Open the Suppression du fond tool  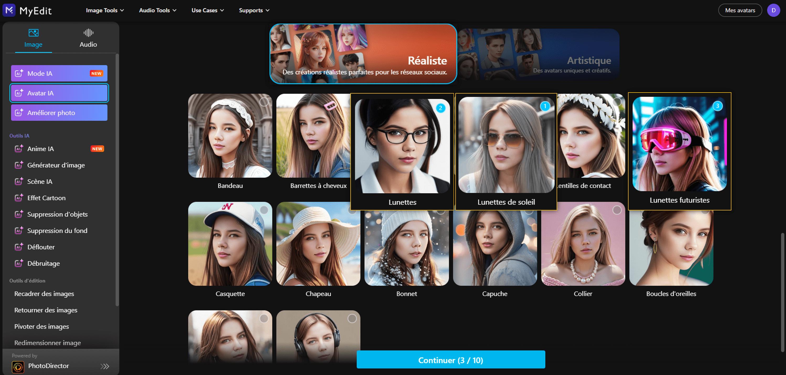57,231
